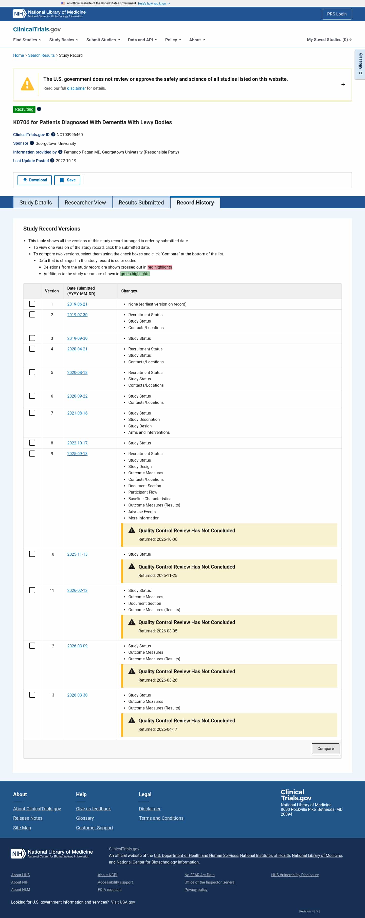Viewport: 365px width, 918px height.
Task: Open the Visit USA.gov link
Action: click(x=123, y=902)
